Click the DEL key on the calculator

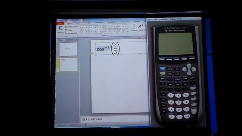point(177,69)
